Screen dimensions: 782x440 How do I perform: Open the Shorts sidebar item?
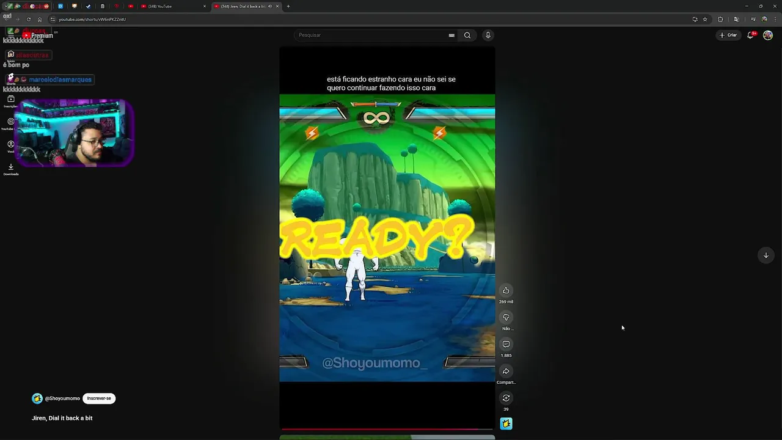[10, 79]
